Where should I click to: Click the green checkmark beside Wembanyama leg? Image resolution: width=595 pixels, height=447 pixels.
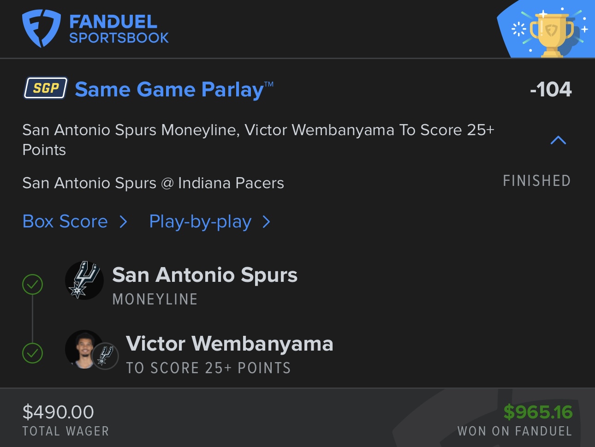pyautogui.click(x=32, y=353)
